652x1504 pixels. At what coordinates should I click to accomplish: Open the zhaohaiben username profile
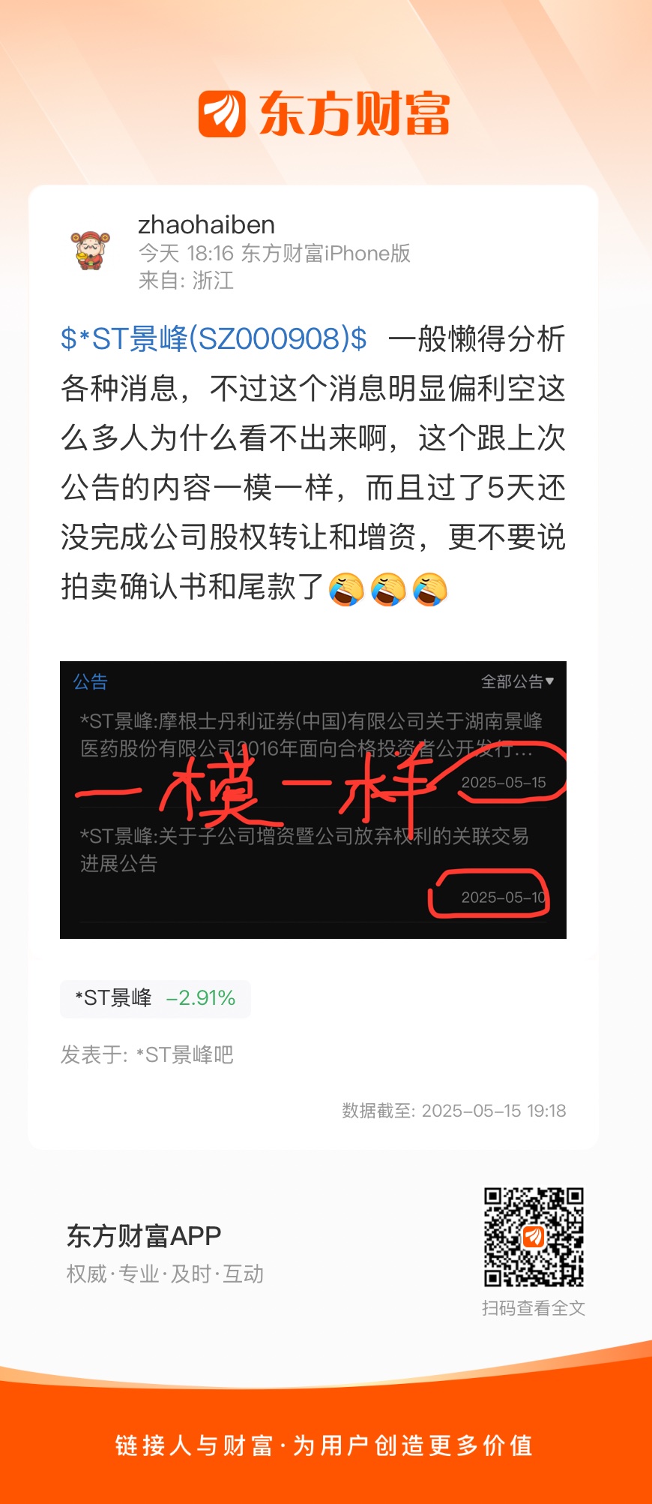pyautogui.click(x=206, y=224)
